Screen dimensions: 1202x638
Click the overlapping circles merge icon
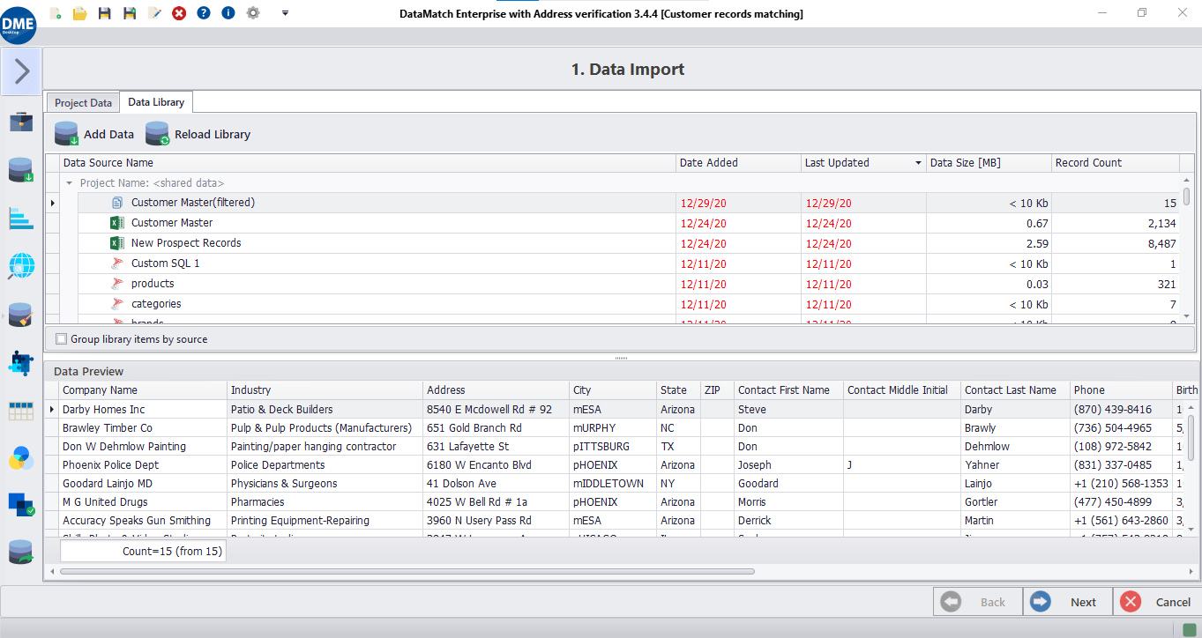[x=21, y=458]
